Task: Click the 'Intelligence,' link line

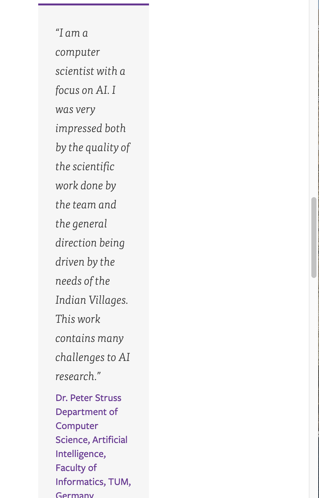Action: (81, 454)
